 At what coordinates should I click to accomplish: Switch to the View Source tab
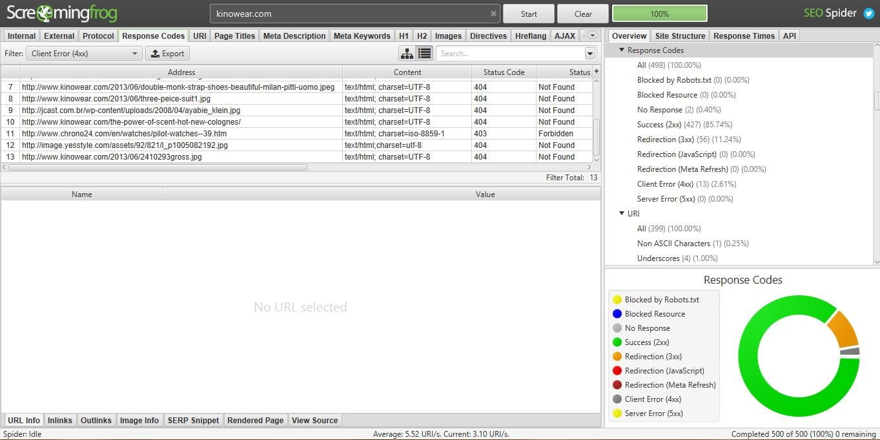(315, 421)
